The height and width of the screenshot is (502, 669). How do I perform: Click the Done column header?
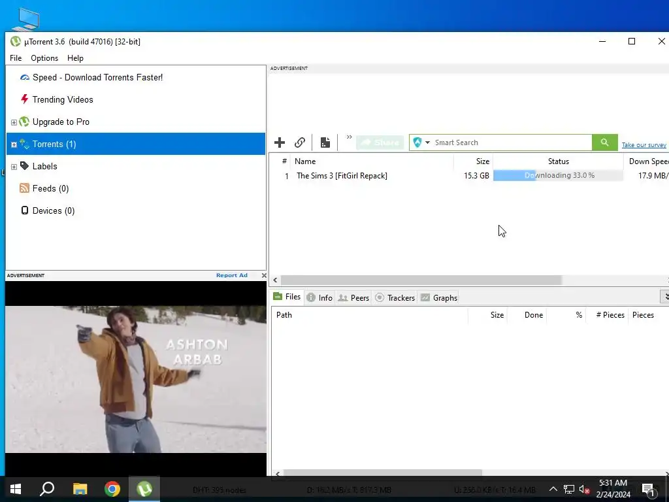(x=527, y=315)
